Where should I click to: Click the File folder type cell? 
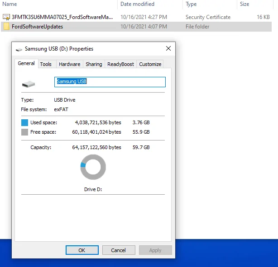click(x=197, y=27)
